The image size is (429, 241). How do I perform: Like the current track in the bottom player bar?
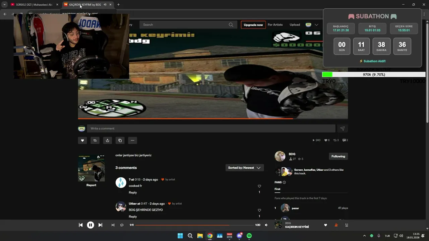325,225
